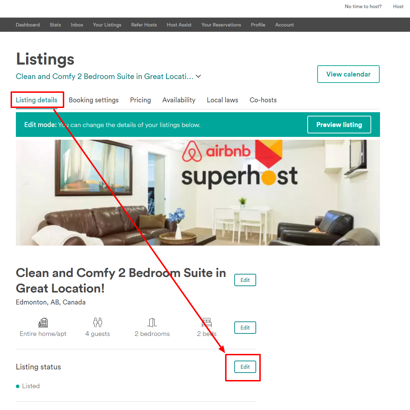Click the No time to host? link
The image size is (410, 410).
click(x=363, y=7)
